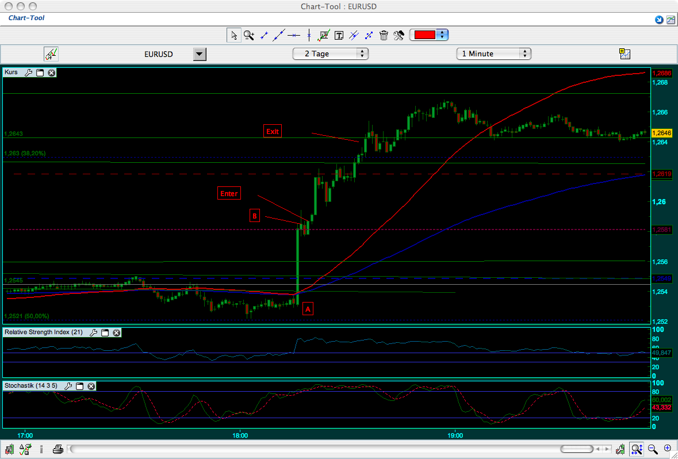Click the '1,2521 (50,00%)' Fibonacci label
The image size is (678, 459).
tap(26, 316)
